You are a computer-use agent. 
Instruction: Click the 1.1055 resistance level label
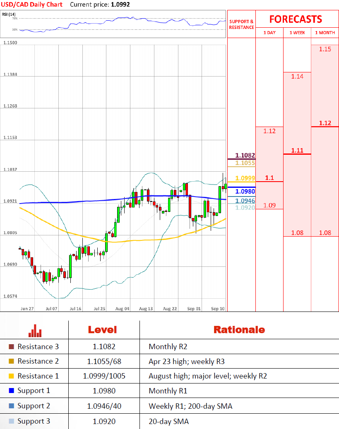[x=245, y=163]
